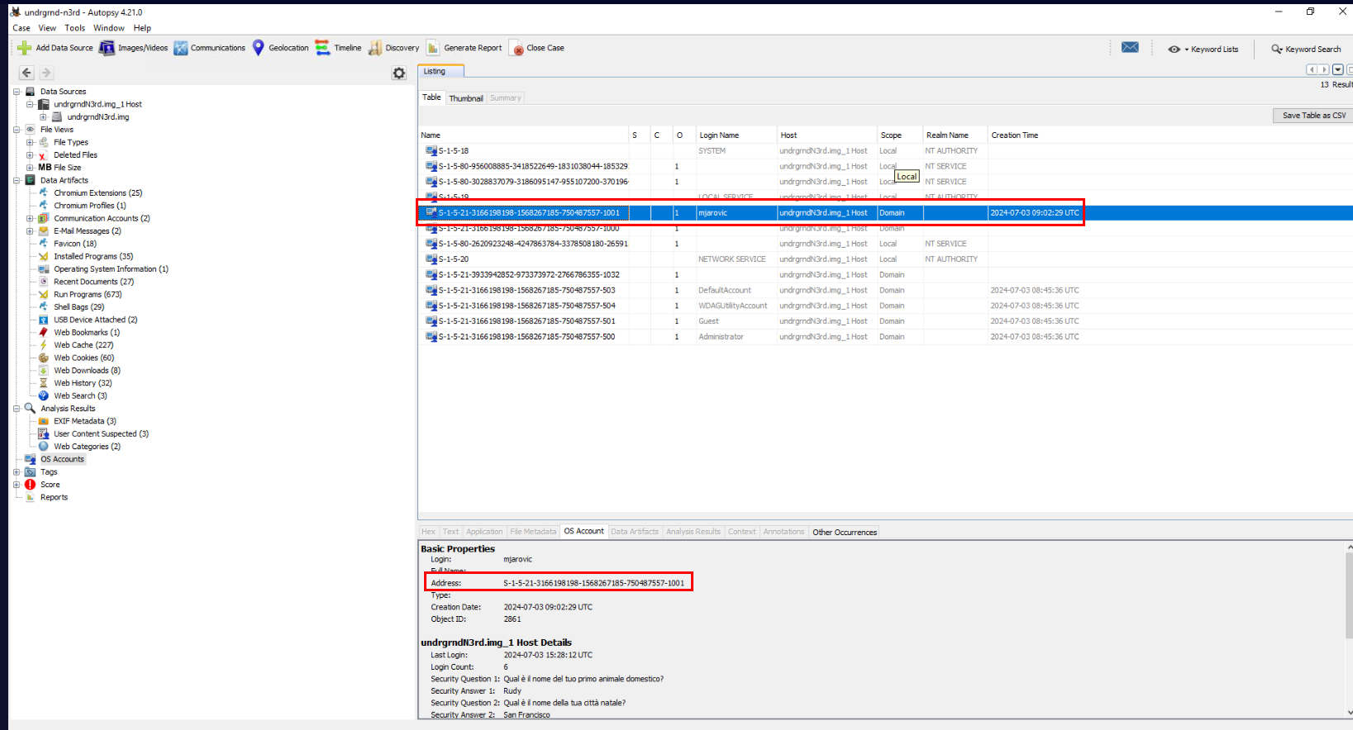Image resolution: width=1353 pixels, height=730 pixels.
Task: Collapse the Data Sources tree node
Action: pos(17,92)
